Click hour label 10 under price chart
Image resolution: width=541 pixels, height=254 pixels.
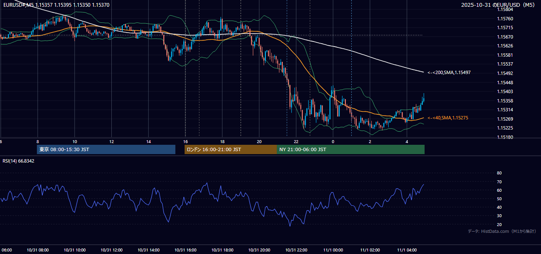pyautogui.click(x=75, y=141)
